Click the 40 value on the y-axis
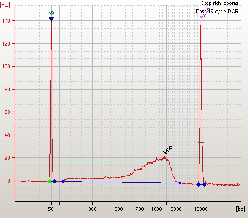Screen dimensions: 248x218 [8, 135]
